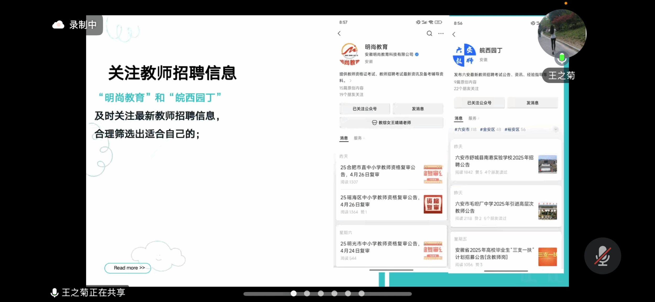Viewport: 655px width, 302px height.
Task: Click green microphone icon on speaker avatar
Action: [x=561, y=58]
